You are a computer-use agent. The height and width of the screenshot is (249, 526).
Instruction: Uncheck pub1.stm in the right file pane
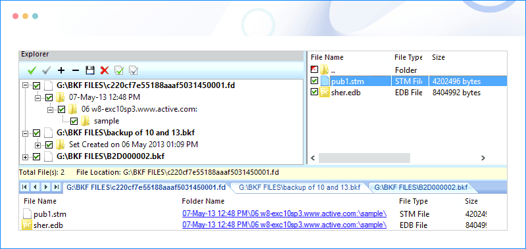point(314,81)
